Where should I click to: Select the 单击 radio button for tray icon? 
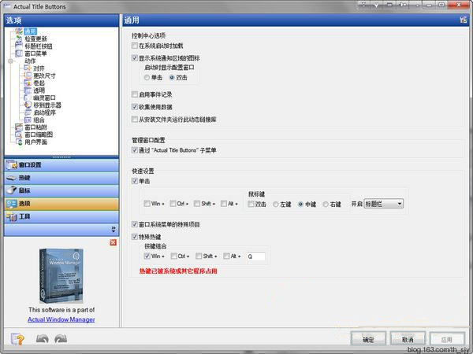coord(147,78)
